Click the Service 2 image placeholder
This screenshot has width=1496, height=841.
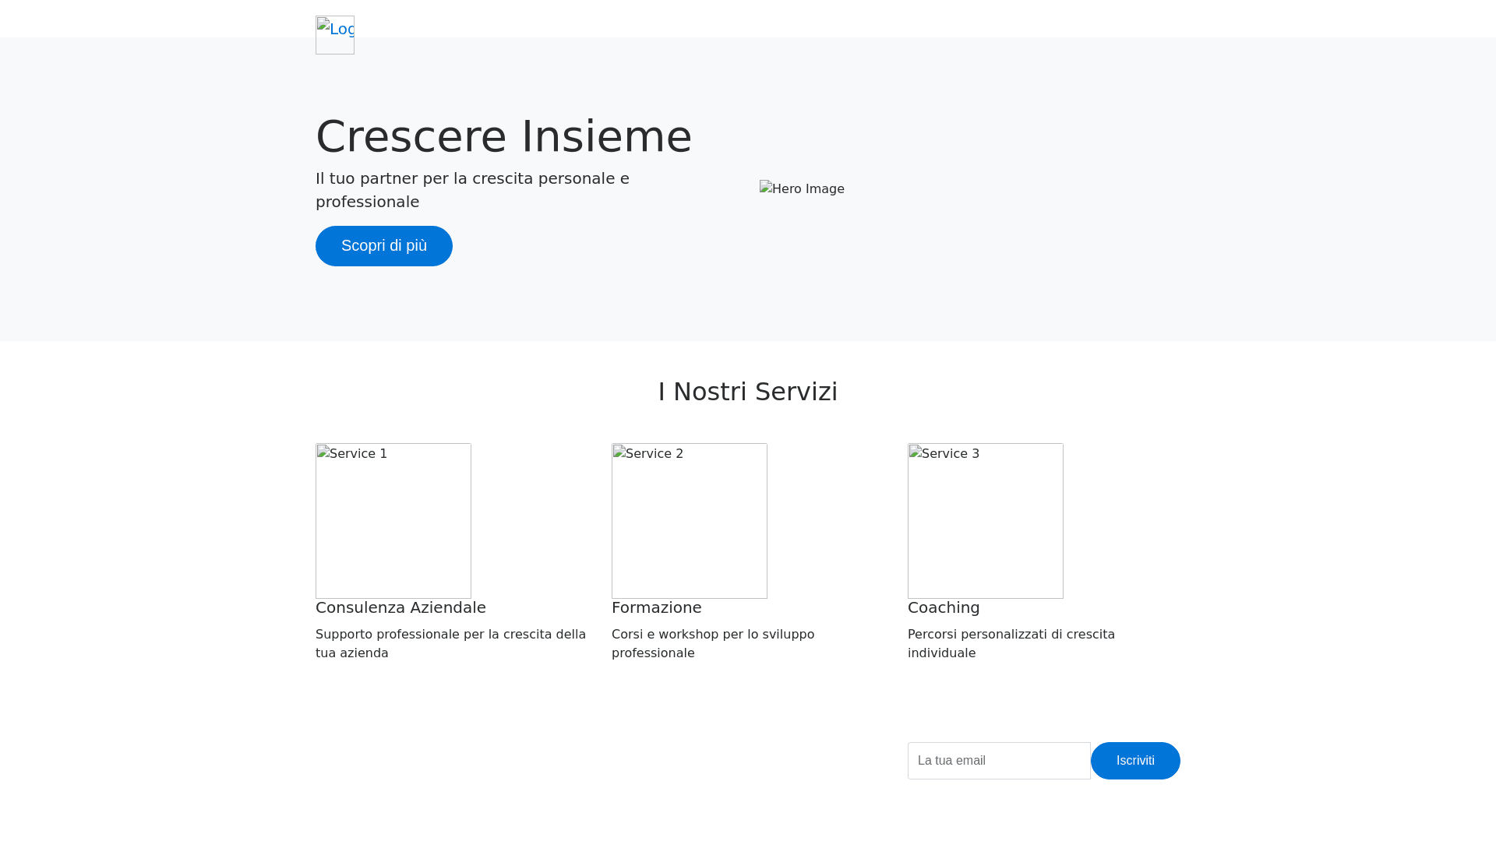[689, 520]
